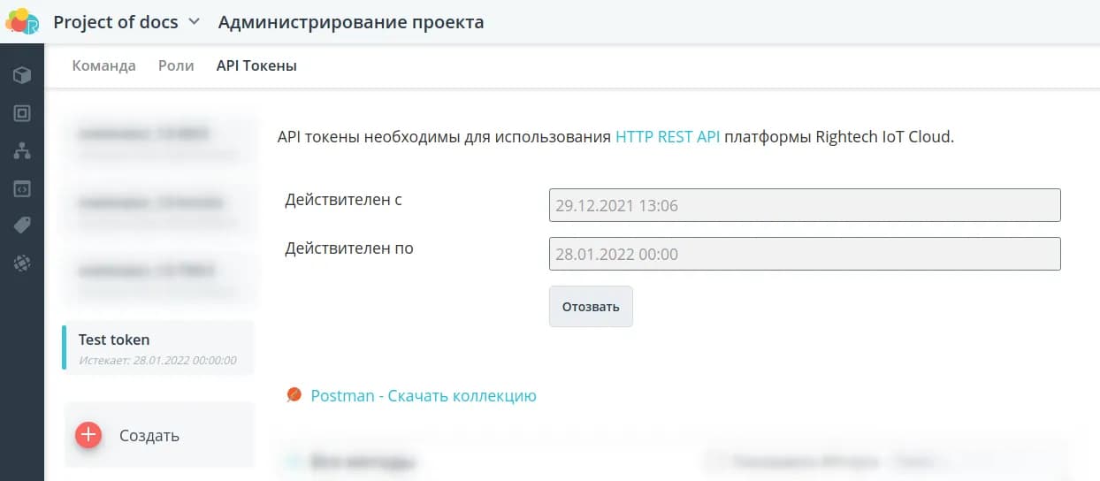Follow the HTTP REST API link
The height and width of the screenshot is (481, 1100).
point(668,137)
